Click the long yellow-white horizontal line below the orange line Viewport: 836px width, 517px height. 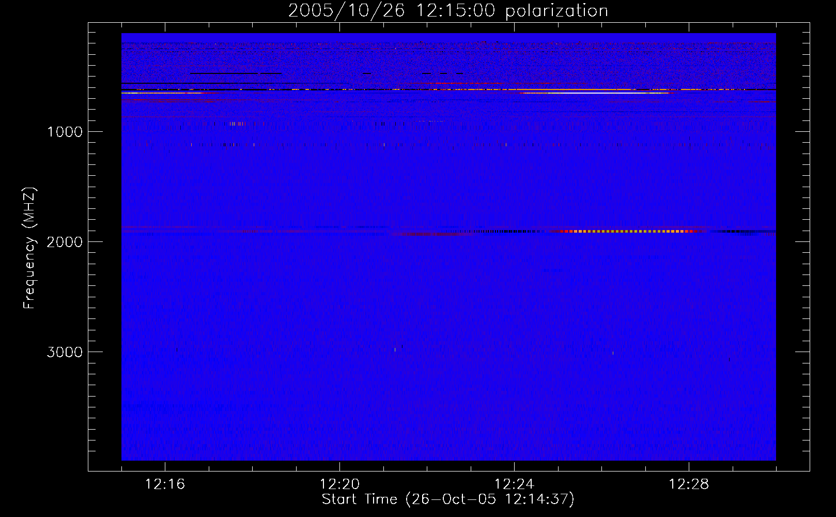click(597, 93)
